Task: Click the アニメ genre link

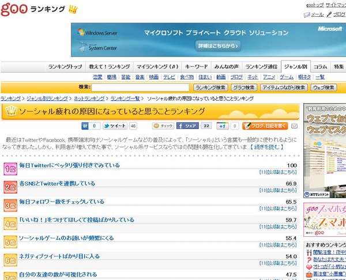Action: click(x=269, y=77)
